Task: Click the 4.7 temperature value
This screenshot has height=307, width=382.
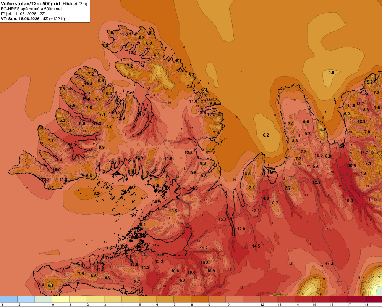Action: click(x=220, y=114)
